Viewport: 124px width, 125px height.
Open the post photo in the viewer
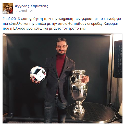click(x=63, y=78)
